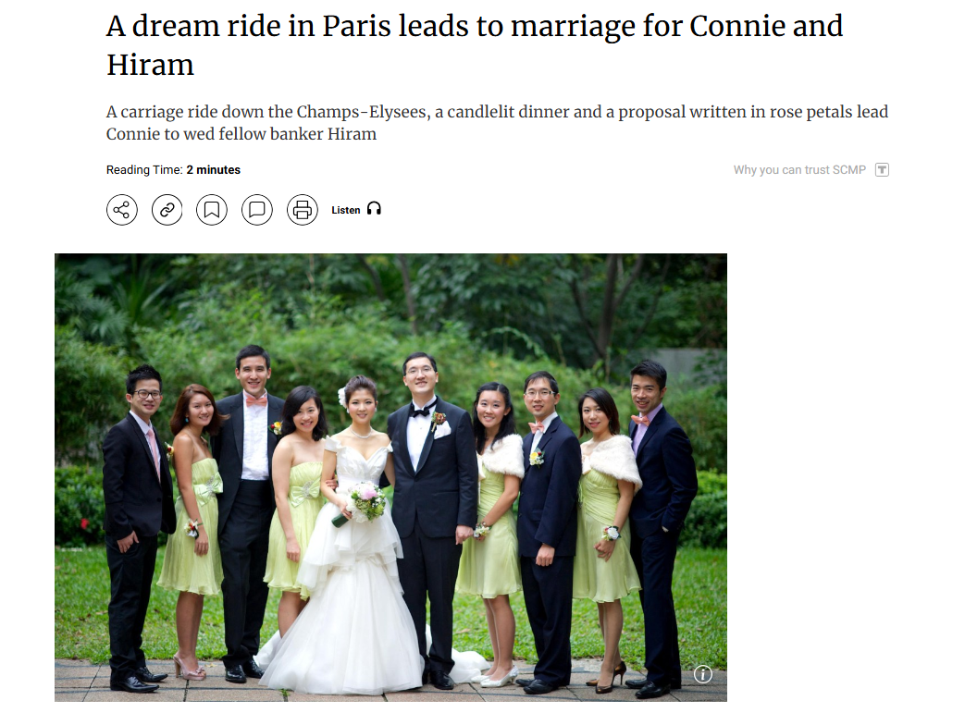Open the Why you can trust SCMP link

799,170
